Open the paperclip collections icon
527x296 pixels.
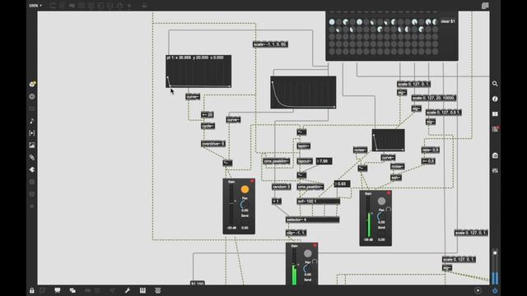[32, 157]
